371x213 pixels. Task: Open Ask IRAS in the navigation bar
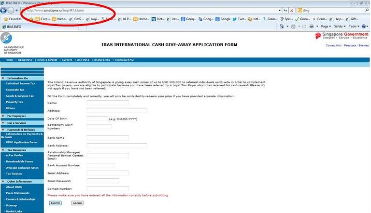(83, 60)
